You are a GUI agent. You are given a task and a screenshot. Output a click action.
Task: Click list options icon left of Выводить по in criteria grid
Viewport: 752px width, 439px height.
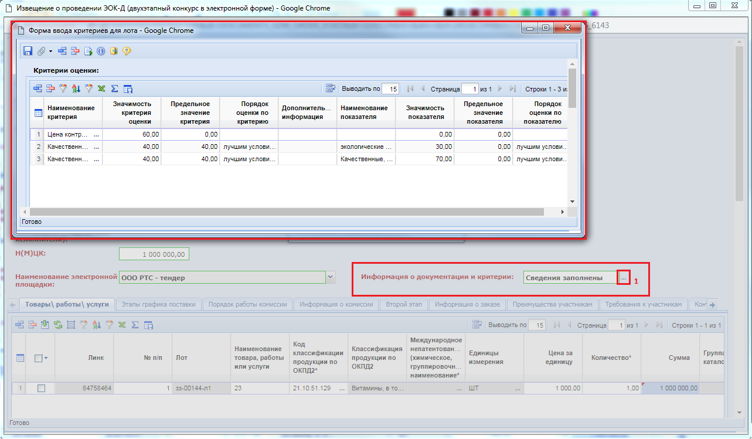click(331, 89)
